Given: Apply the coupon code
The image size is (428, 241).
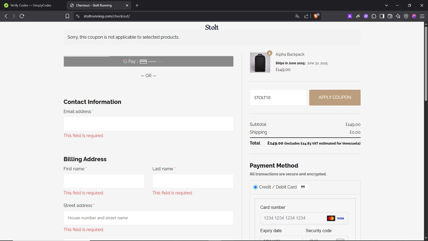Looking at the screenshot, I should [x=335, y=98].
